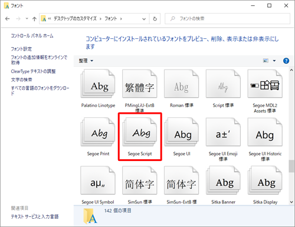Click the window title font icon
295x227 pixels.
(6, 6)
